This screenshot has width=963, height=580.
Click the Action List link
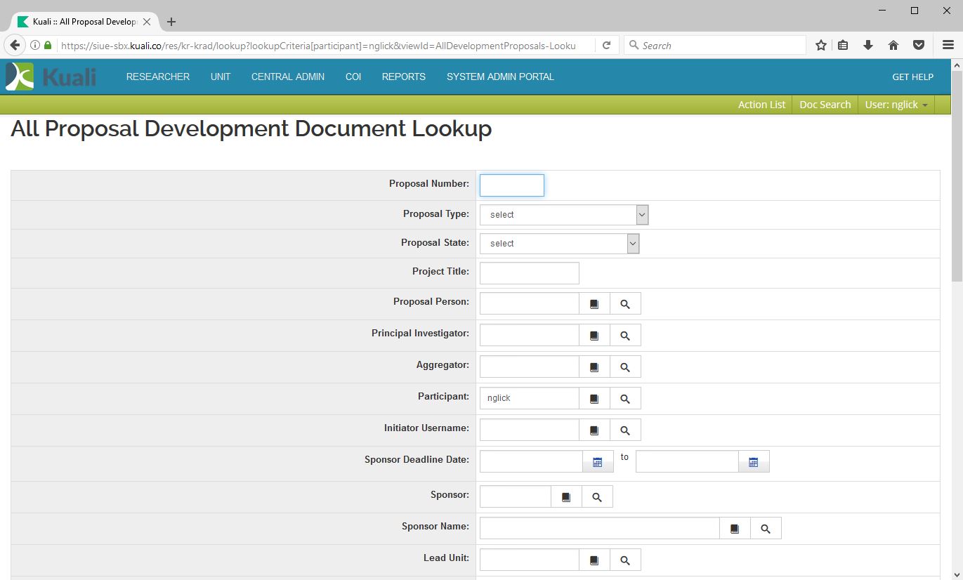(761, 105)
